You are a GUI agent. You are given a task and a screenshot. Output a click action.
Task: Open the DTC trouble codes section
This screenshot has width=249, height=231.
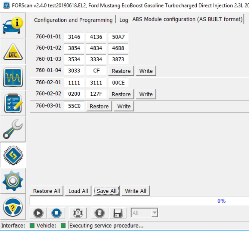point(13,51)
